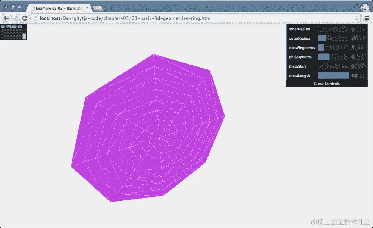
Task: Click the browser back navigation arrow
Action: pyautogui.click(x=6, y=18)
